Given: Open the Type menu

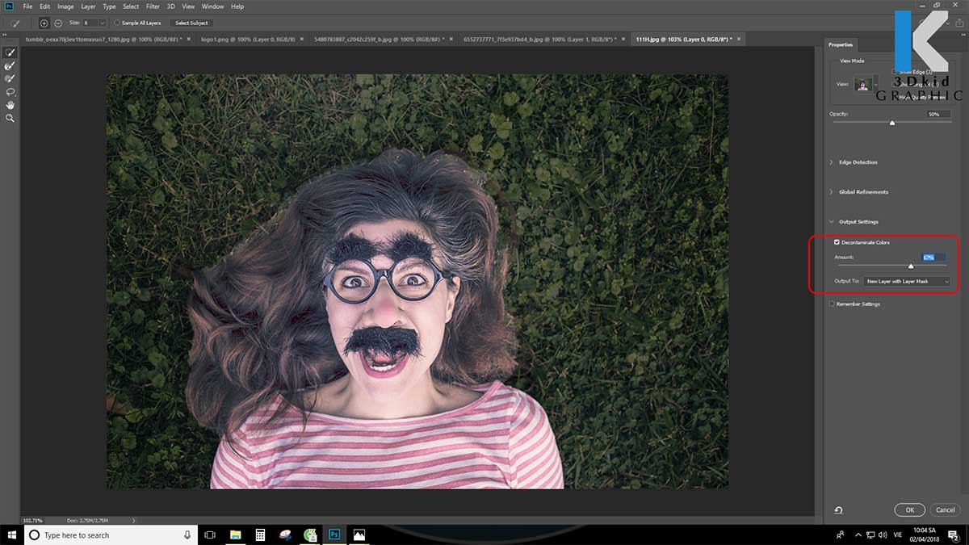Looking at the screenshot, I should click(109, 6).
